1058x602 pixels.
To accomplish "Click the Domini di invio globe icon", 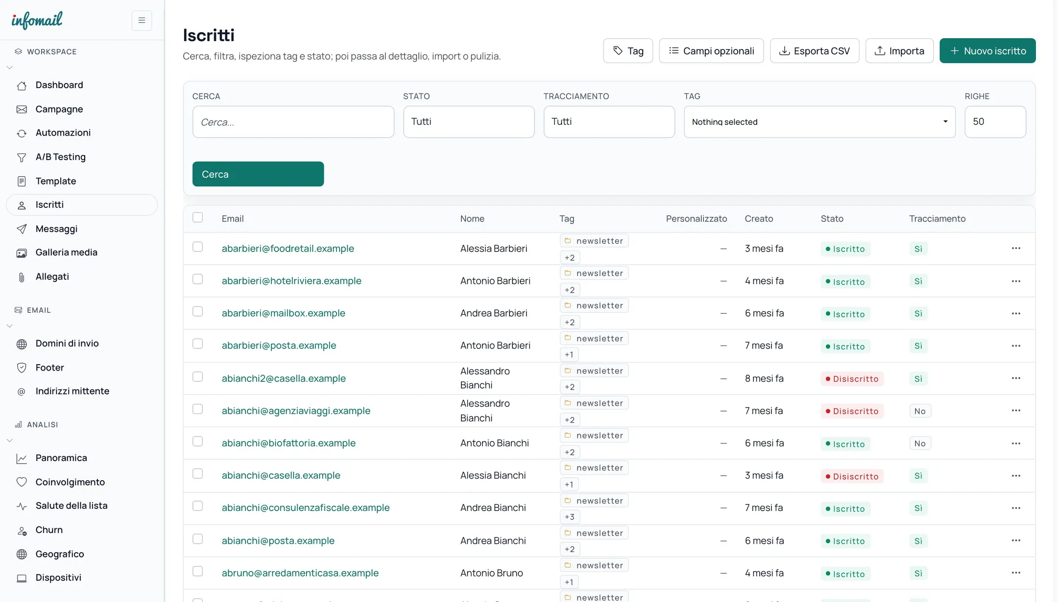I will point(22,344).
